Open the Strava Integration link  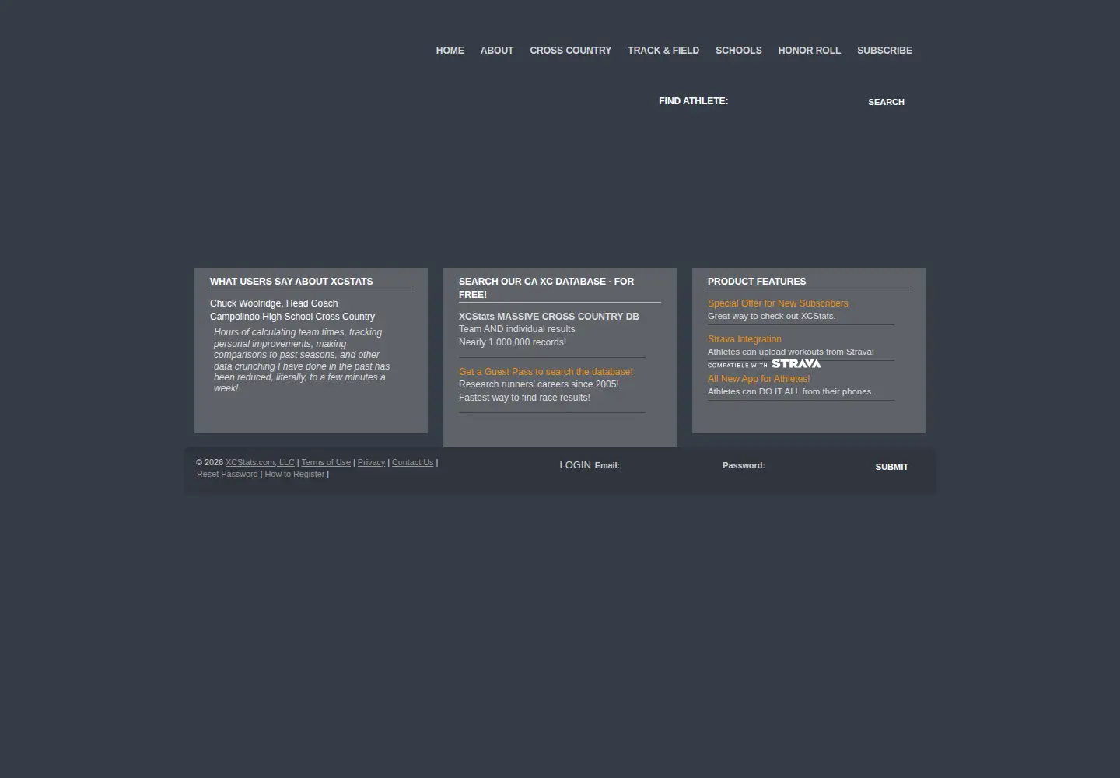tap(744, 339)
